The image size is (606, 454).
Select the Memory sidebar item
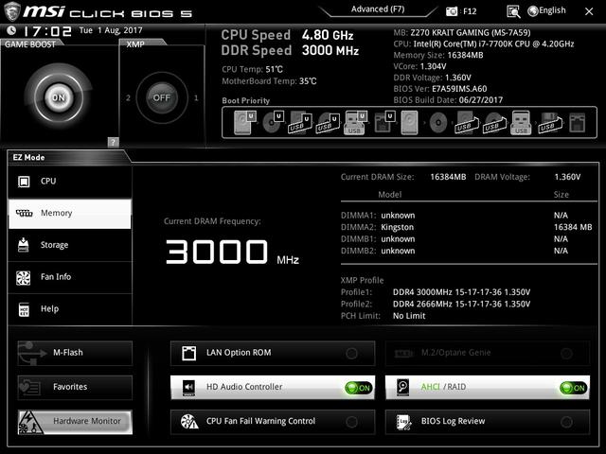(x=70, y=213)
